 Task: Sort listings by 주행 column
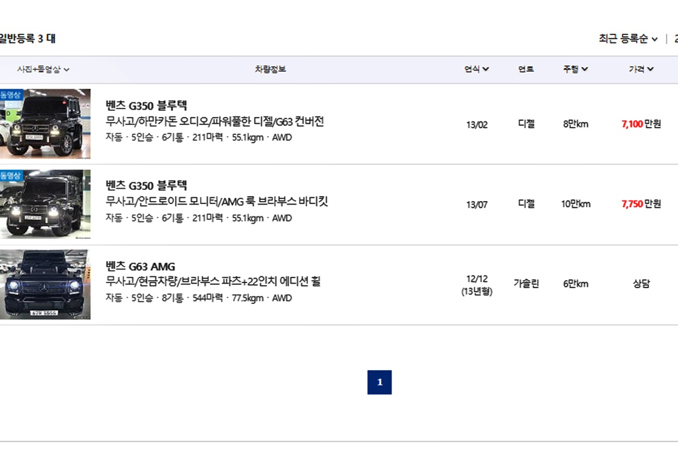[575, 69]
